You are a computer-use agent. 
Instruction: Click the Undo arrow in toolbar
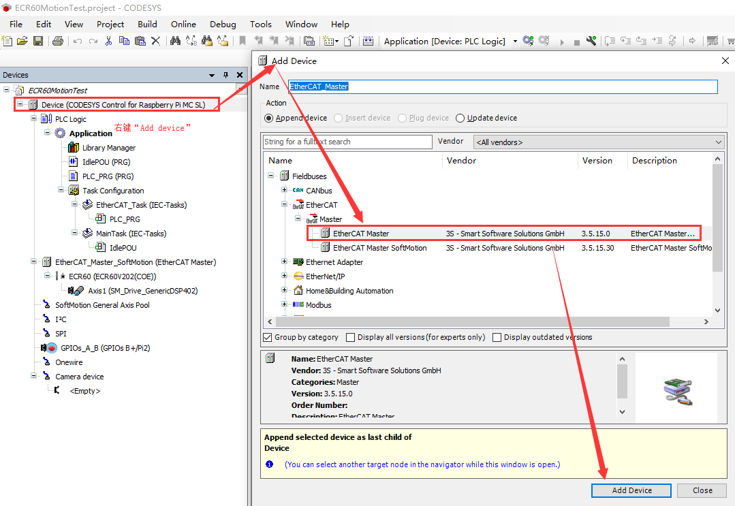78,42
